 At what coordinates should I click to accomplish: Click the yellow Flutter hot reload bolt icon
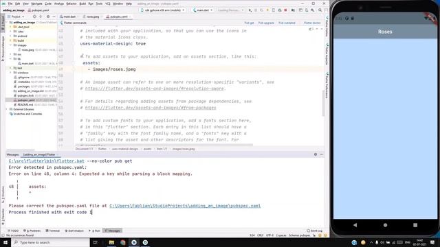point(267,10)
